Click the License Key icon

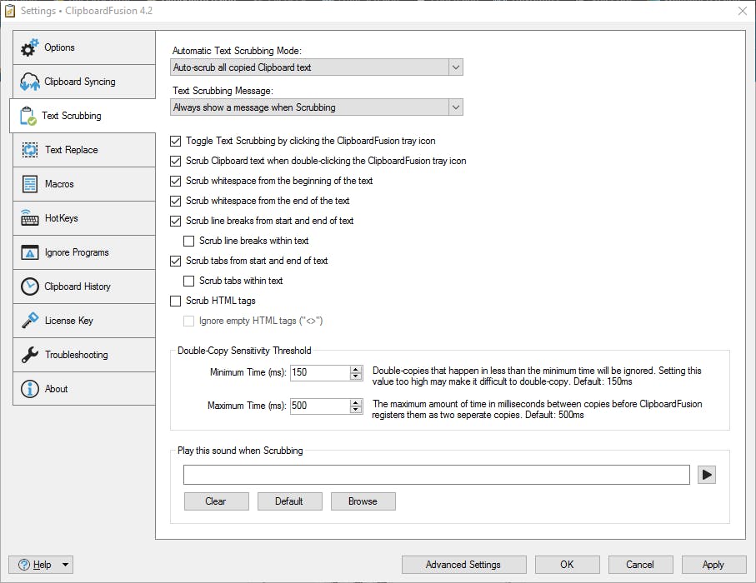click(x=30, y=321)
